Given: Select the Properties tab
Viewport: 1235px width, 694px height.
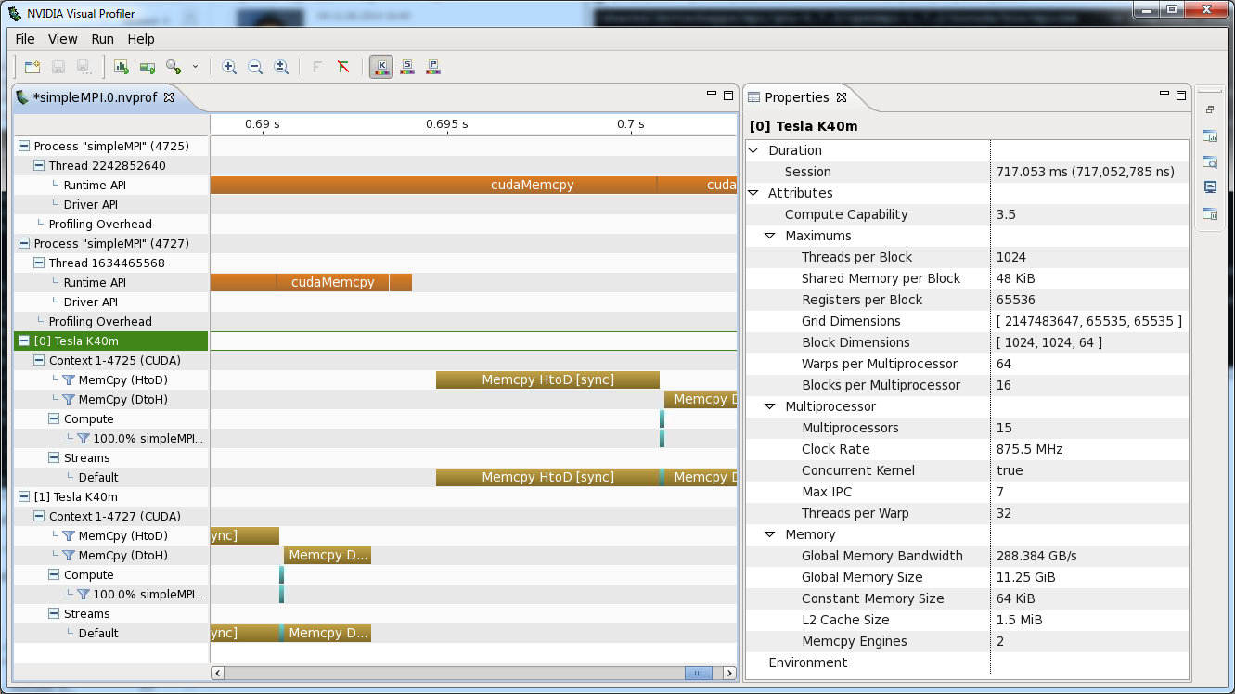Looking at the screenshot, I should [796, 97].
